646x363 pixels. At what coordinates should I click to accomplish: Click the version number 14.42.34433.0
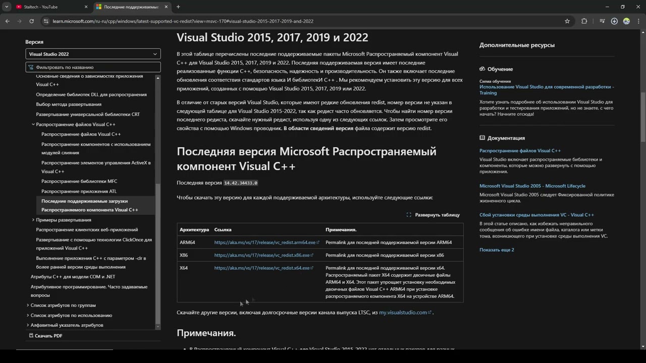point(241,183)
